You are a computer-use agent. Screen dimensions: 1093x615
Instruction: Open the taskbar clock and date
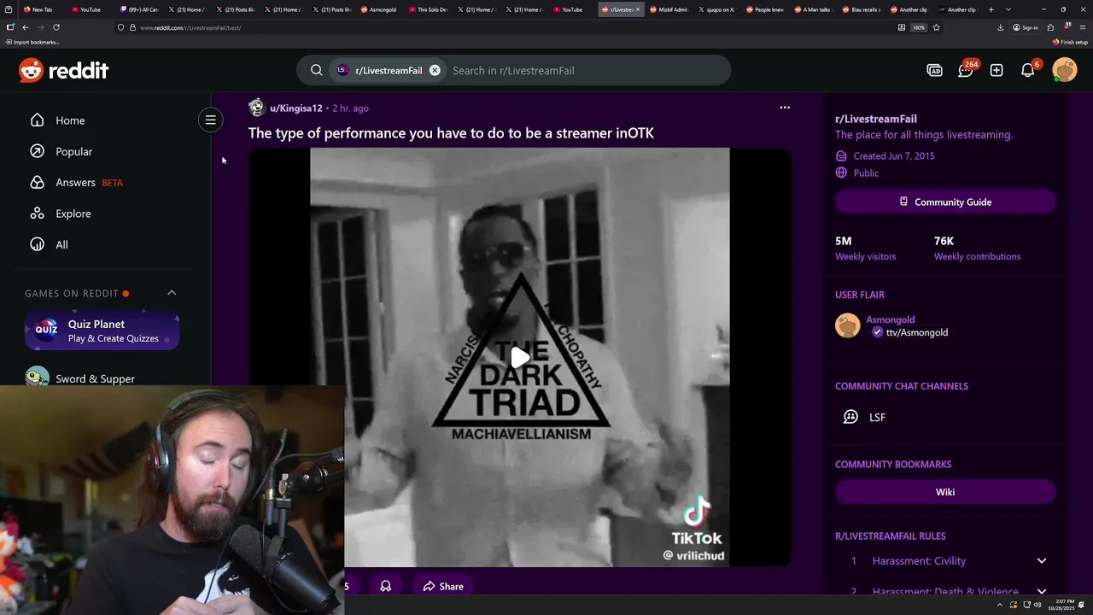pyautogui.click(x=1061, y=605)
